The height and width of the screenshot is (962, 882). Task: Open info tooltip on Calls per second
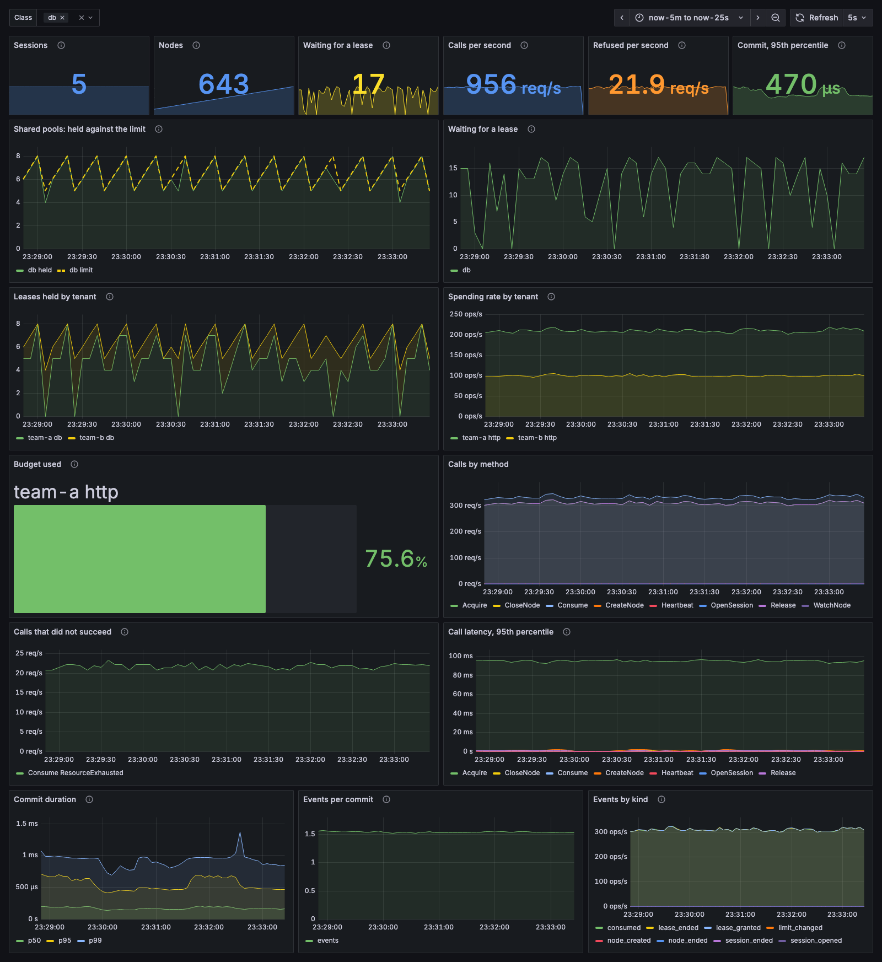[524, 45]
